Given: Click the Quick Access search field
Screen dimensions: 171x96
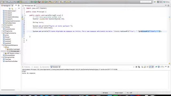Looking at the screenshot, I should pyautogui.click(x=146, y=2).
